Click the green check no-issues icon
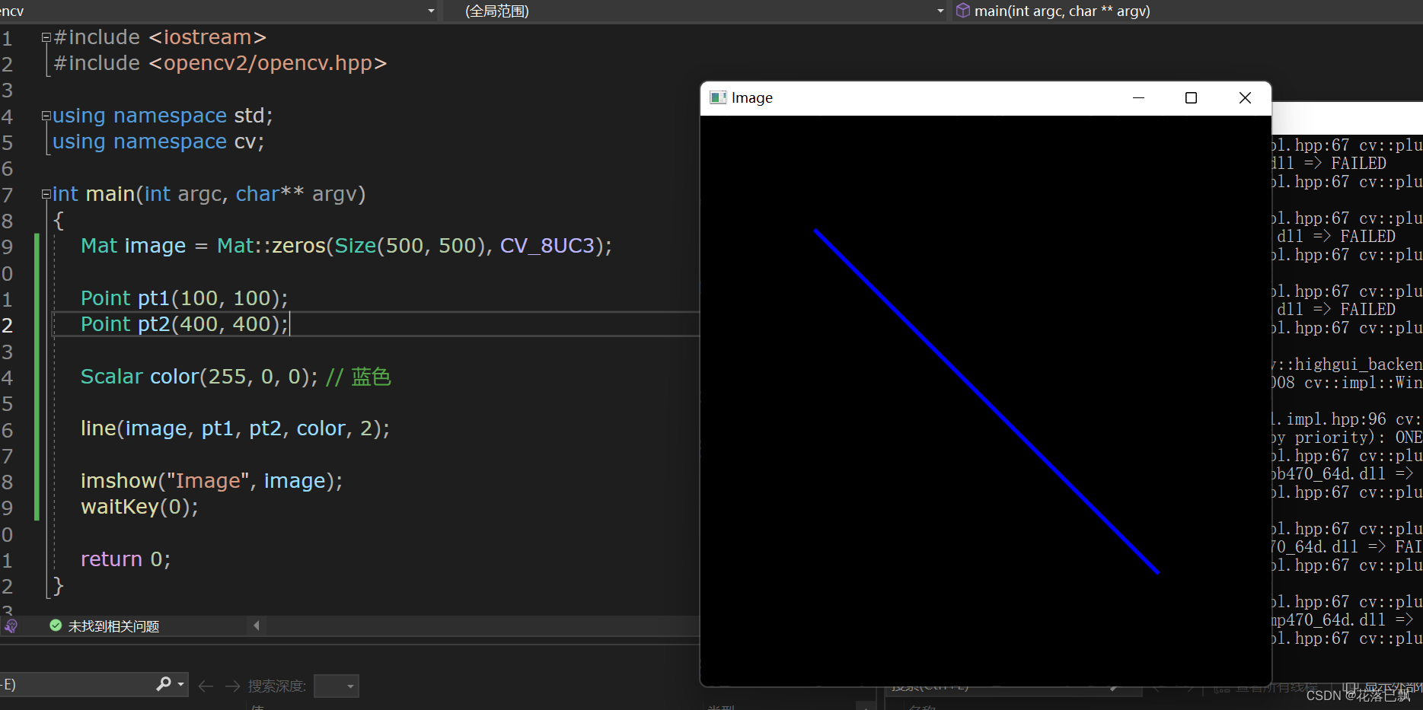Viewport: 1423px width, 710px height. pyautogui.click(x=56, y=626)
